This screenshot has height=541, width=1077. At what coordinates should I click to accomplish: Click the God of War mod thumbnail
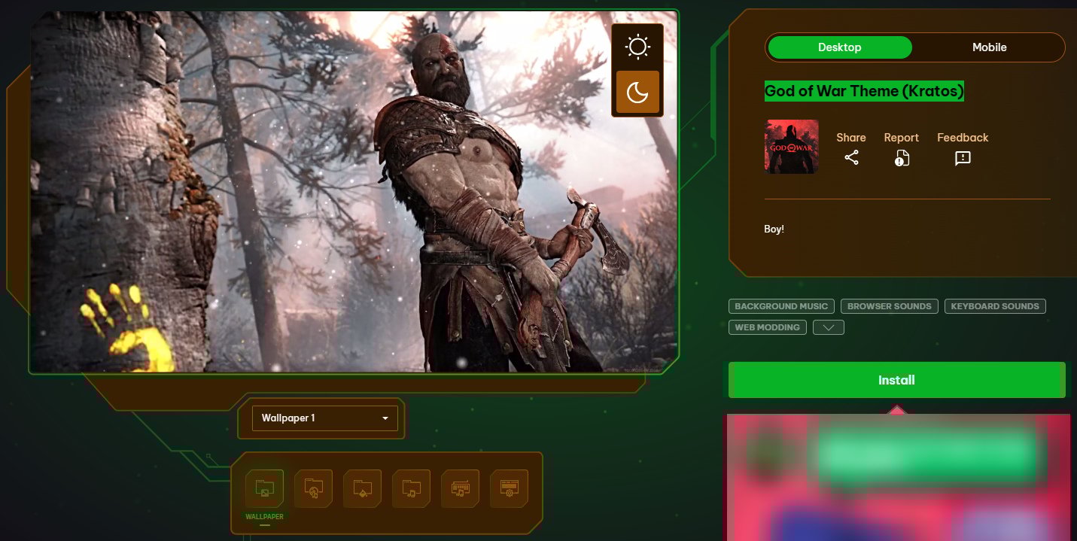click(791, 147)
